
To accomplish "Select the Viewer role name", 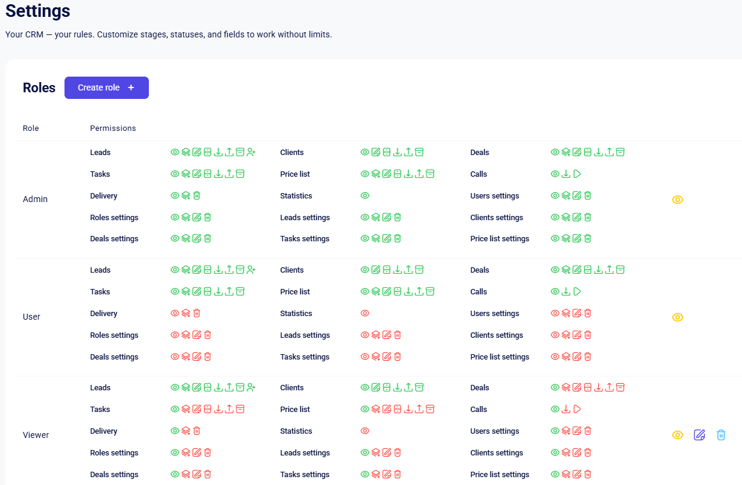I will (x=36, y=435).
